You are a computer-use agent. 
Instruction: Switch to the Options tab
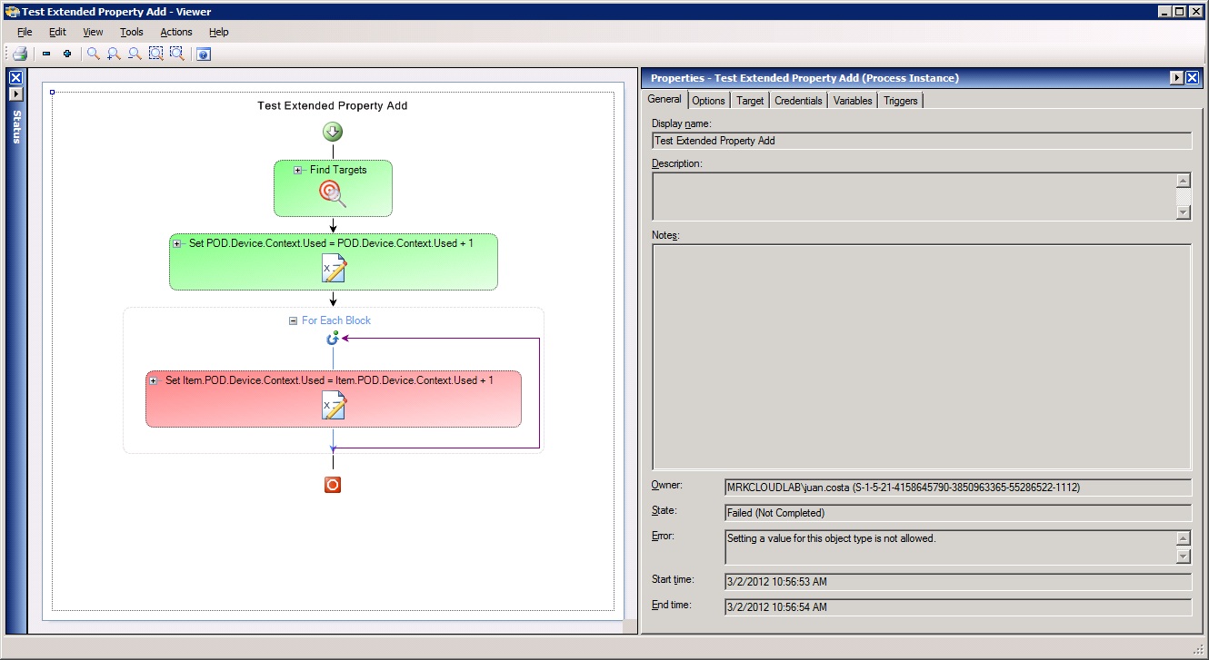pyautogui.click(x=709, y=101)
